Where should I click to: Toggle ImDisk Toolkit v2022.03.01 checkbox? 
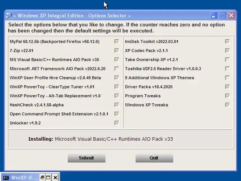click(x=227, y=41)
